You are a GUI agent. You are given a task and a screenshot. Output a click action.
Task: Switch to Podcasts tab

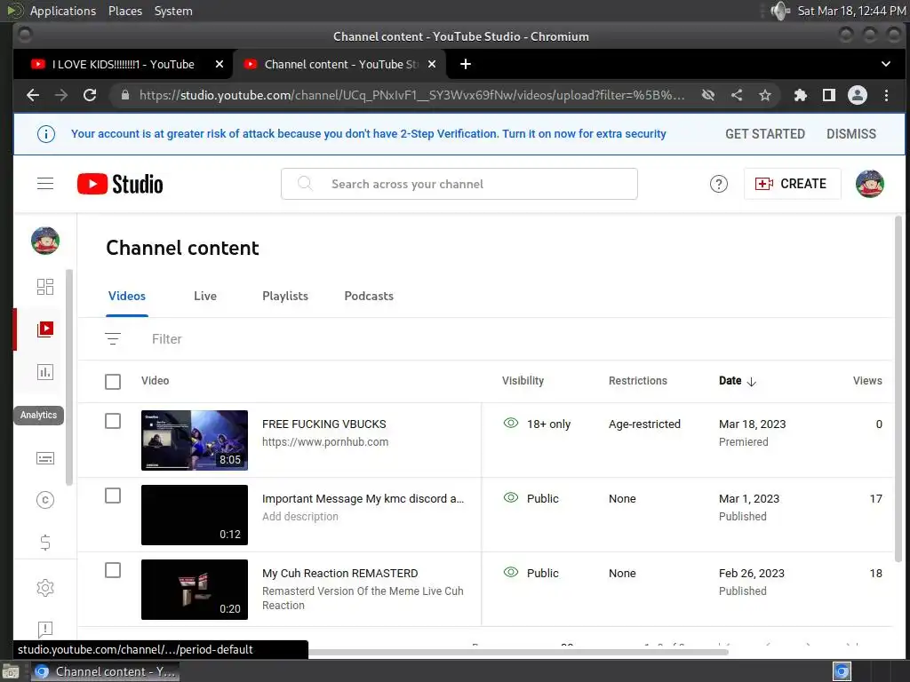tap(369, 296)
